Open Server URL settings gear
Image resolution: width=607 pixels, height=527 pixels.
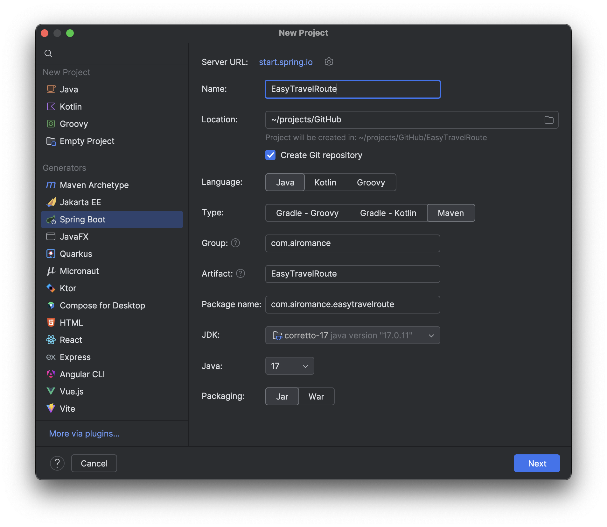329,62
